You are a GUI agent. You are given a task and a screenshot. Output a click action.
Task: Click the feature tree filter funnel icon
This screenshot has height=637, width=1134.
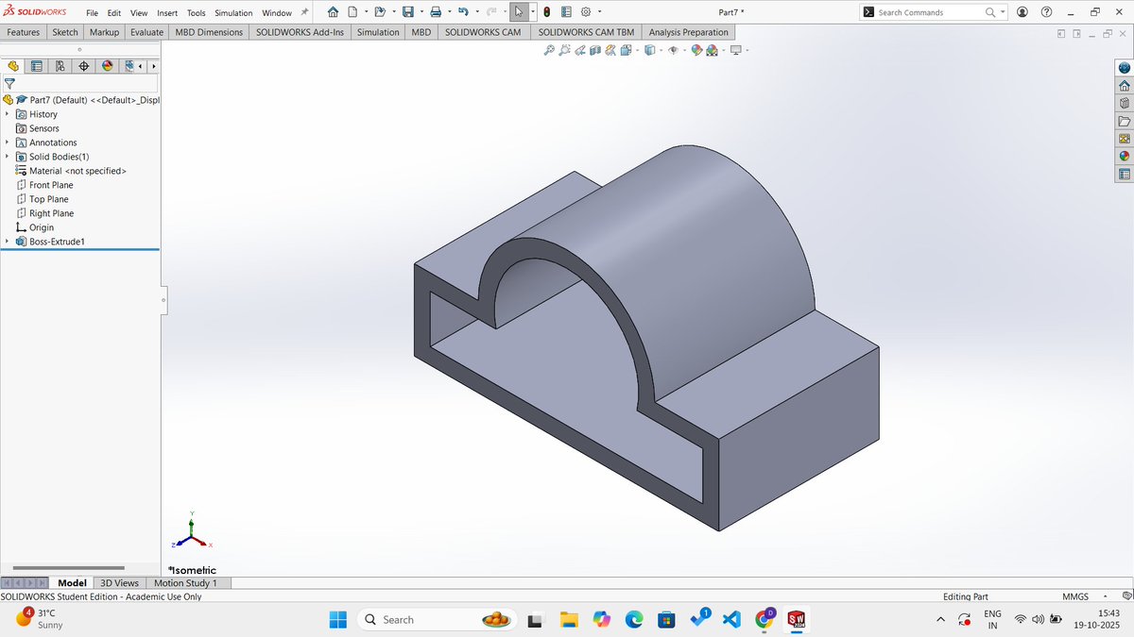9,83
